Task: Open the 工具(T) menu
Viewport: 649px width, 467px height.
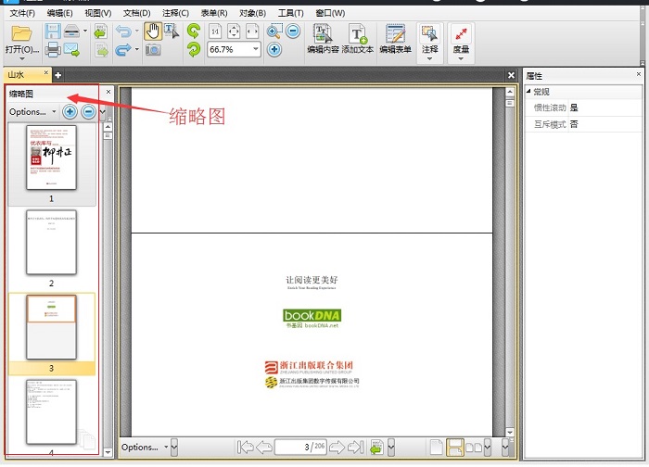Action: pos(290,13)
